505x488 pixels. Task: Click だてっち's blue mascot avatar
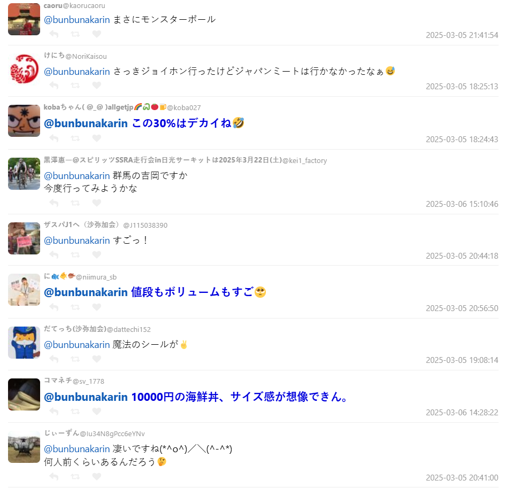click(24, 343)
